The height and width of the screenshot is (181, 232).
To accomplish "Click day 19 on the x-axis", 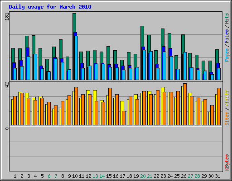I will click(136, 176).
